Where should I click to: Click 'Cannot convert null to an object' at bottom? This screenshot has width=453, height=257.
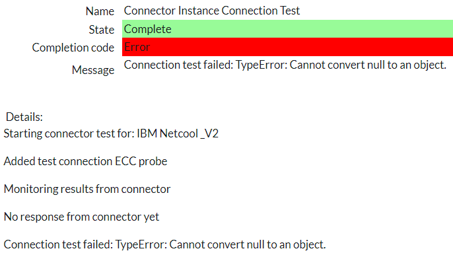(x=247, y=244)
